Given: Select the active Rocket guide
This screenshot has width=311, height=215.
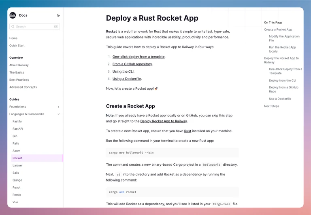Looking at the screenshot, I should pos(37,158).
